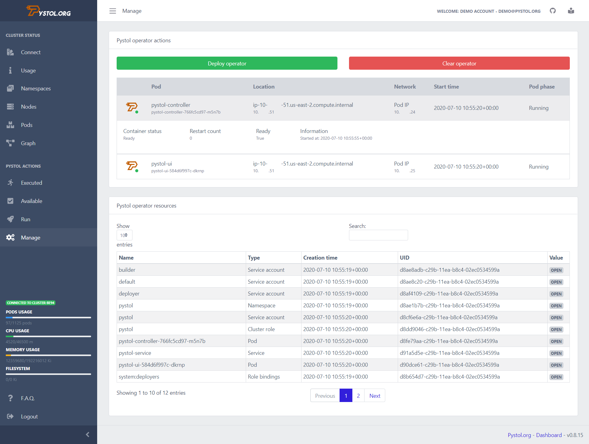Go to Available actions menu item
The height and width of the screenshot is (444, 589).
pos(31,201)
